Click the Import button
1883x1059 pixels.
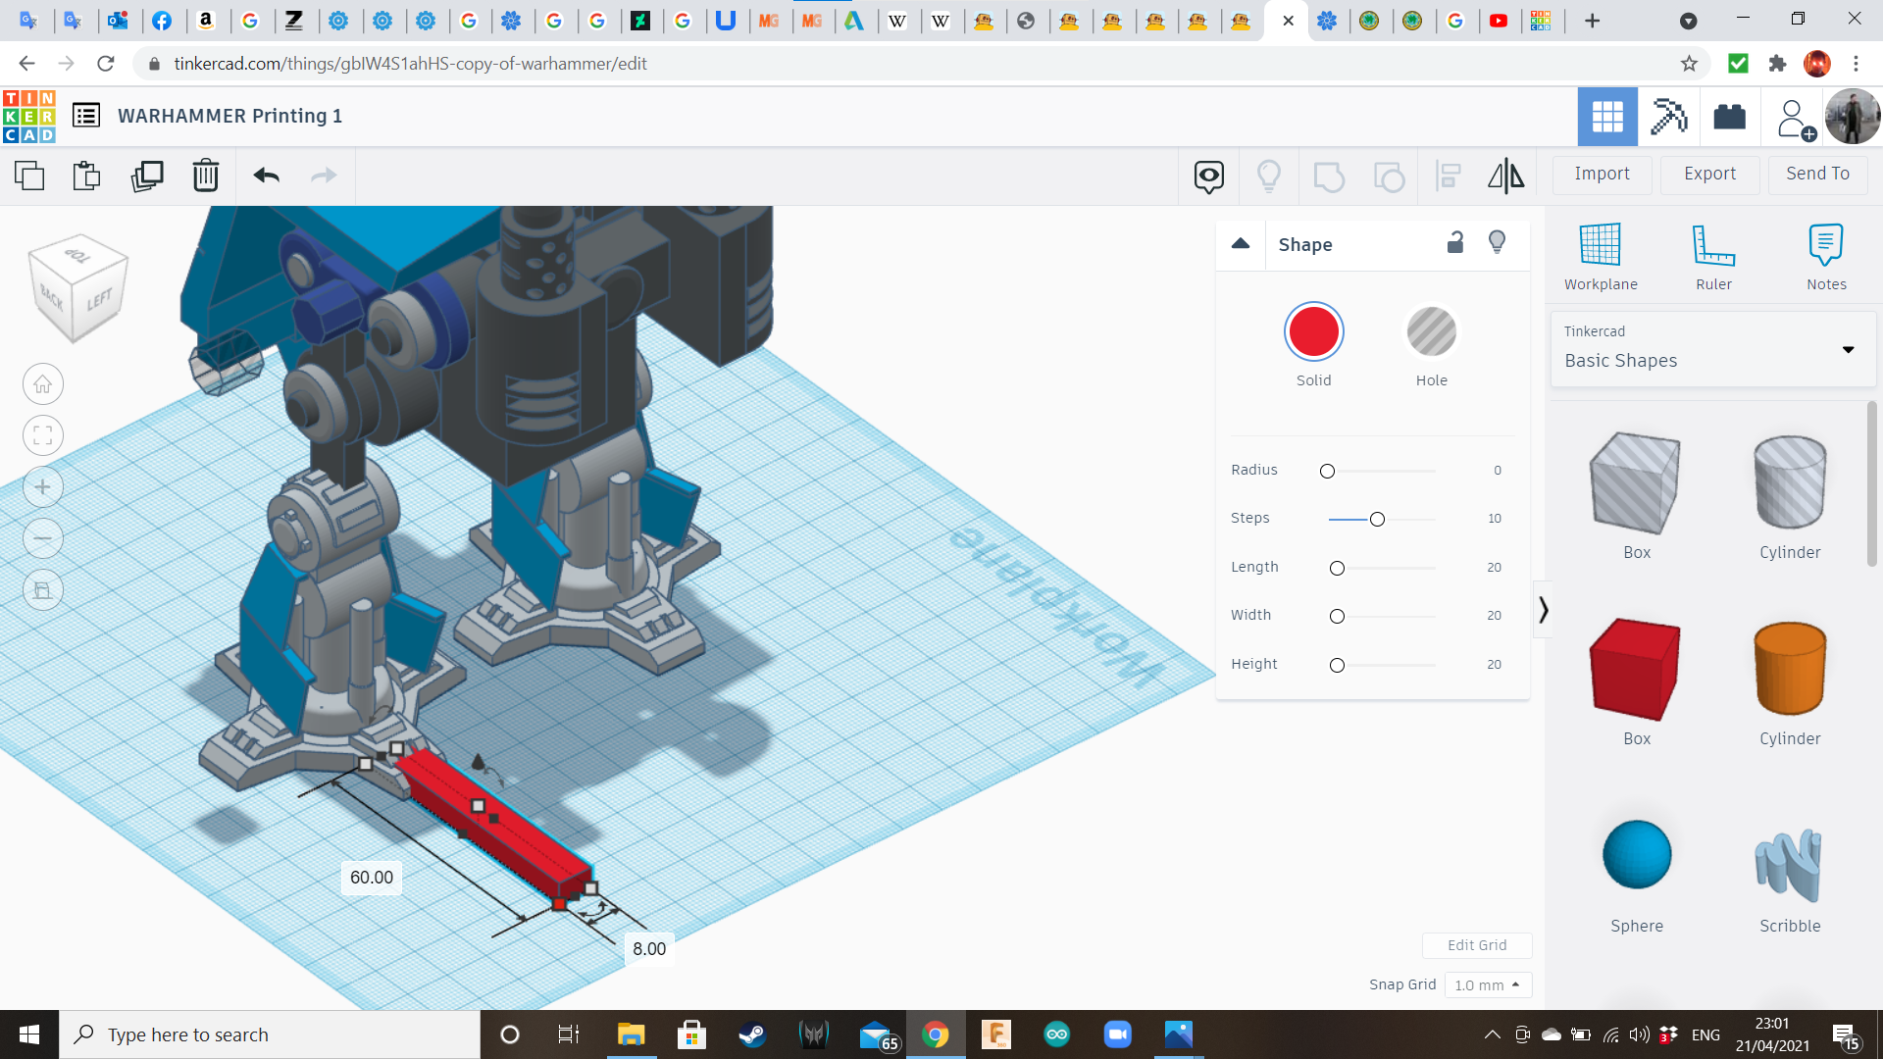pos(1602,174)
